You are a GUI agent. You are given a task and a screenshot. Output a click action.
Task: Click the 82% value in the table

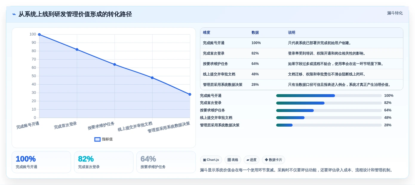tap(255, 53)
